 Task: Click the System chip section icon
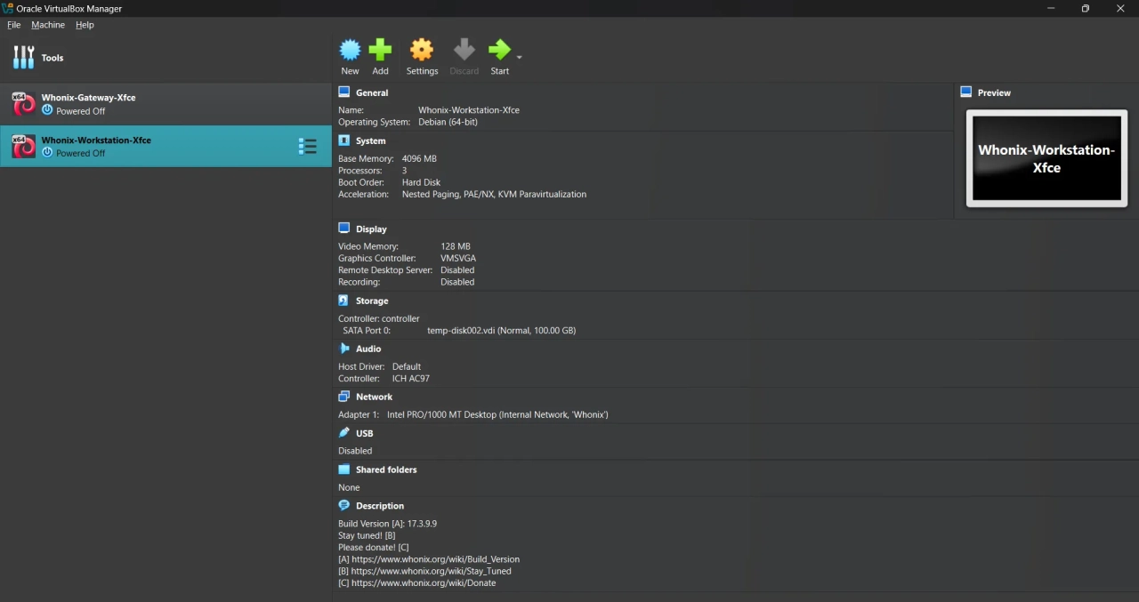[x=344, y=140]
